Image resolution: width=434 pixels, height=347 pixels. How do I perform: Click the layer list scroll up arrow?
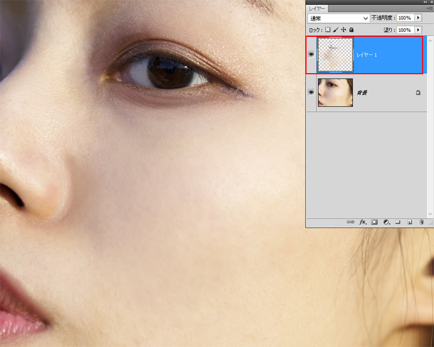click(x=430, y=41)
